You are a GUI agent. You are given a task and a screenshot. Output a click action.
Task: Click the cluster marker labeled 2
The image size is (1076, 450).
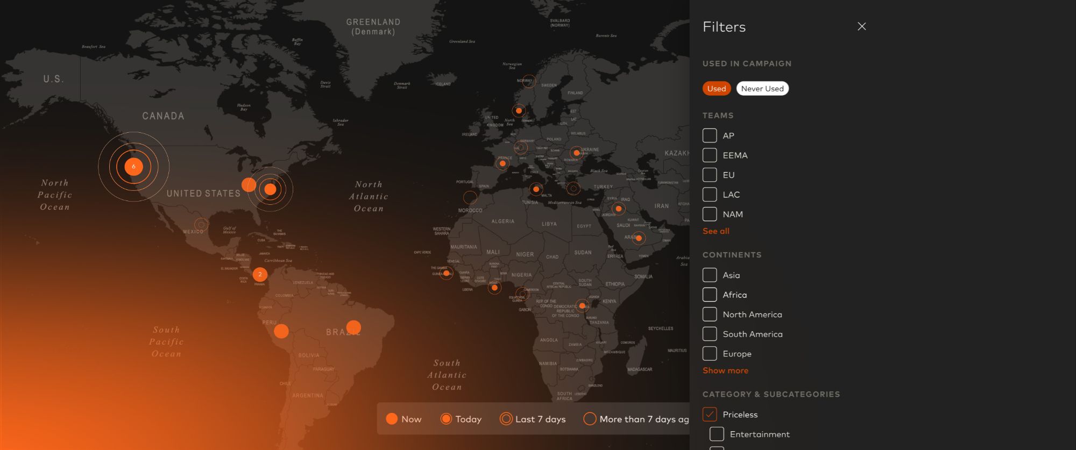coord(260,275)
